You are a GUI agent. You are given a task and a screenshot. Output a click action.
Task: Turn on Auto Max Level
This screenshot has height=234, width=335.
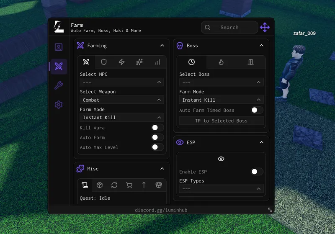tap(157, 147)
